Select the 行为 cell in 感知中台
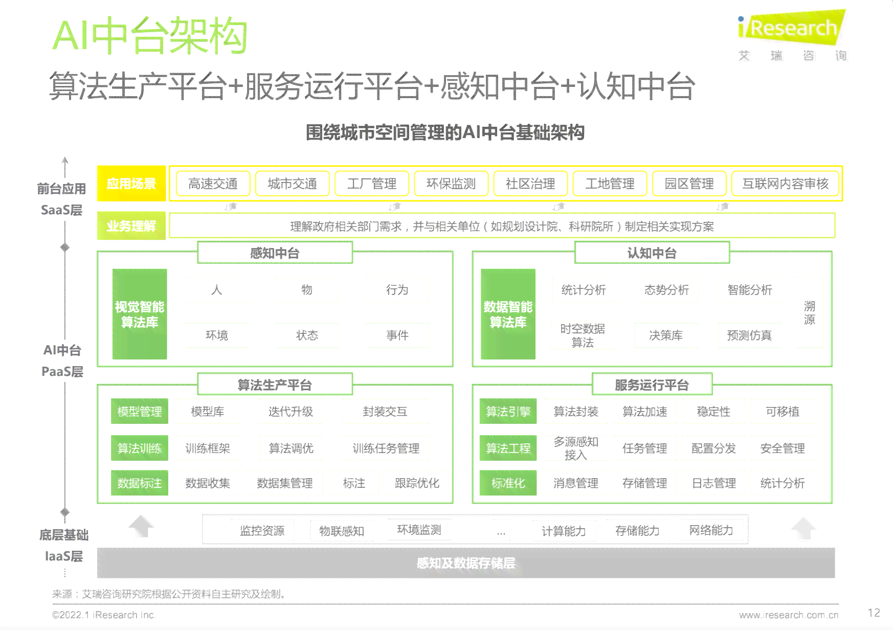 pyautogui.click(x=397, y=290)
